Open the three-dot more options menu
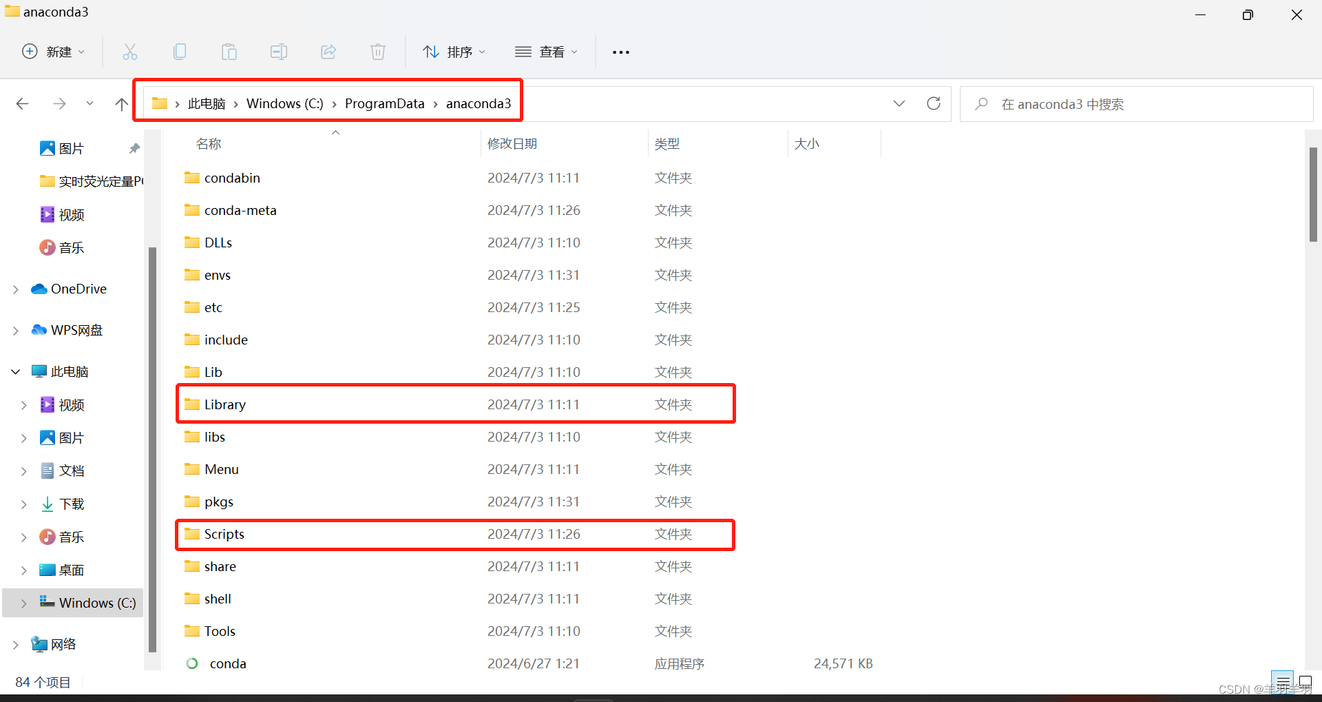 coord(621,52)
